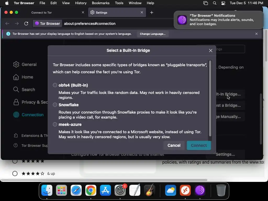Select the meek-azure radio button
Screen dimensions: 268x201
coord(55,124)
